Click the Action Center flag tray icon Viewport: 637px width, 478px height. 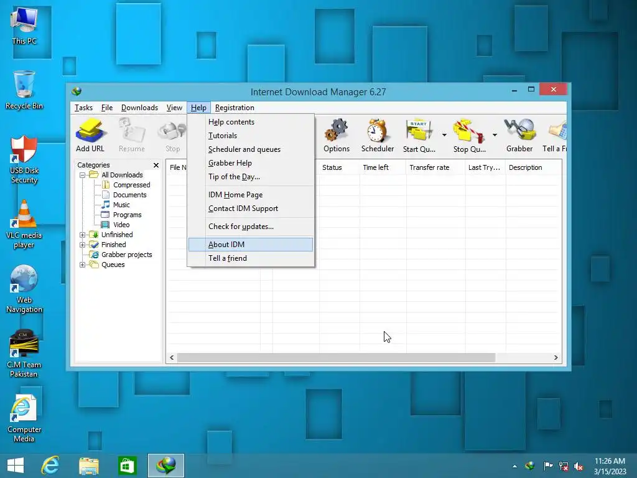click(x=547, y=466)
